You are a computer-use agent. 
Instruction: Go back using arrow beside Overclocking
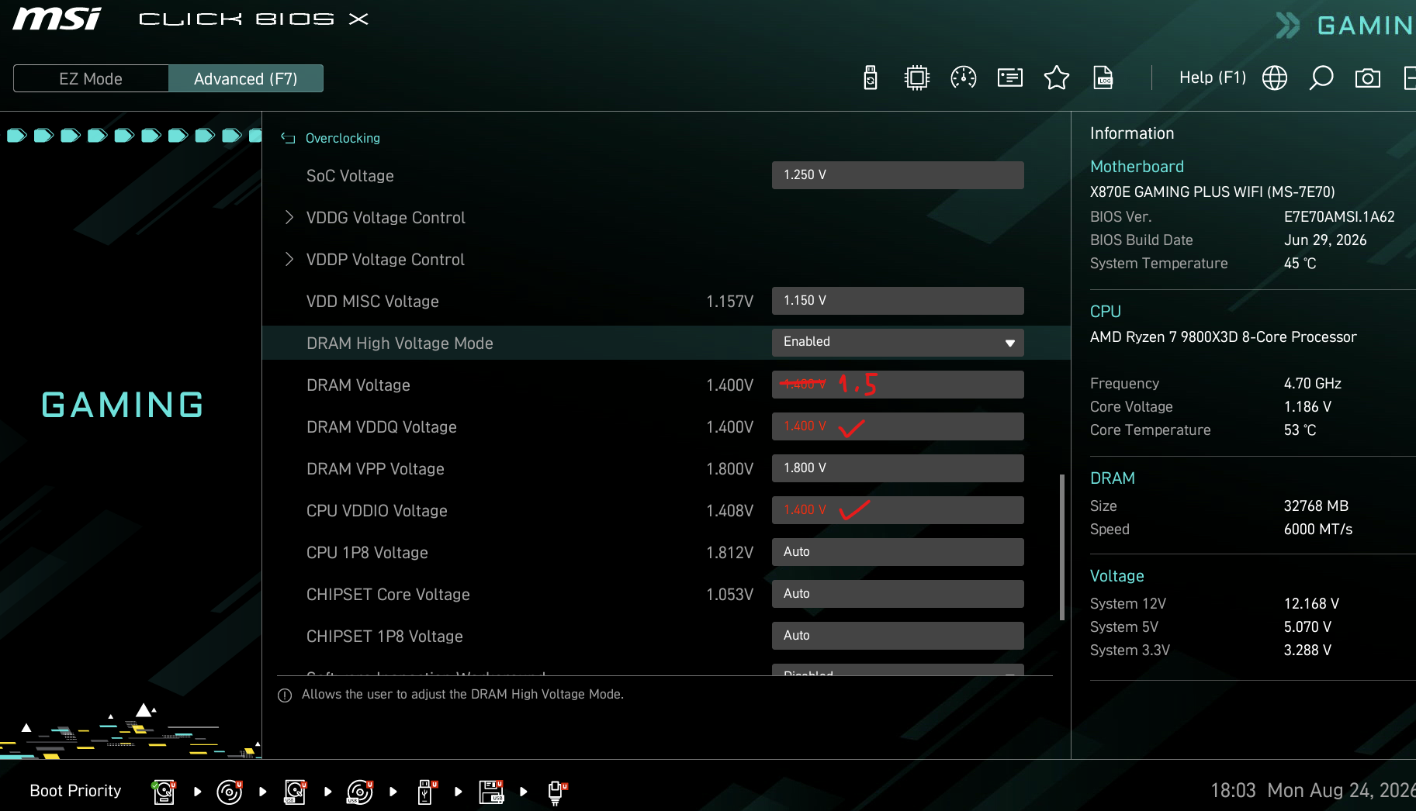click(288, 138)
